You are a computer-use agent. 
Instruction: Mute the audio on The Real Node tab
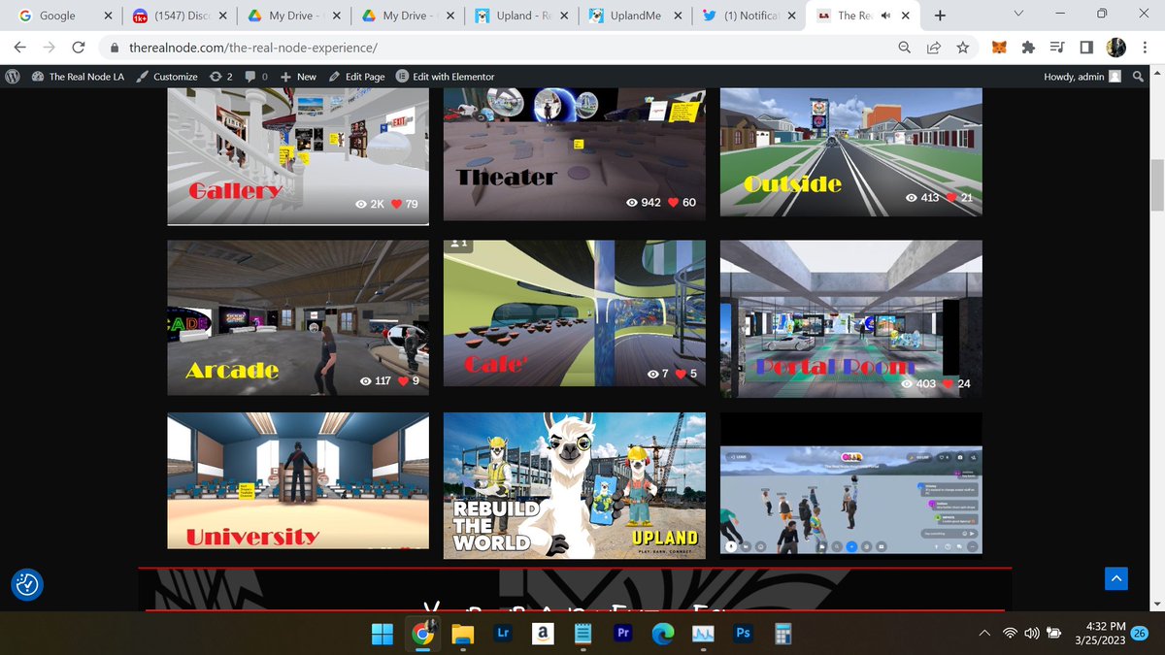pos(886,16)
